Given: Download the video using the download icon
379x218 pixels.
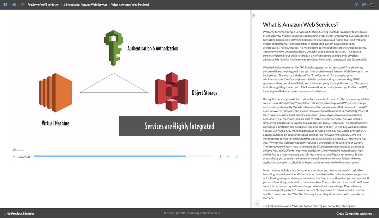Looking at the screenshot, I should (x=220, y=156).
